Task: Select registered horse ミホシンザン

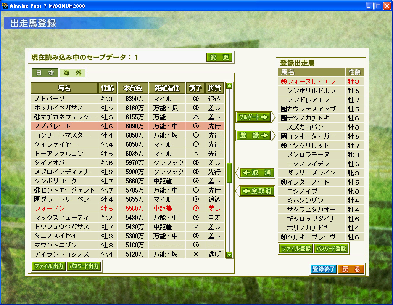Action: pyautogui.click(x=321, y=200)
